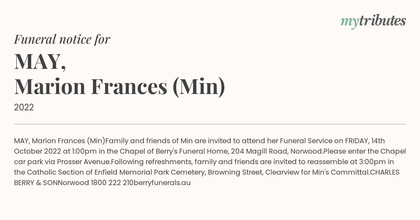Viewport: 420px width, 220px height.
Task: Click the year 2022 text
Action: point(24,108)
